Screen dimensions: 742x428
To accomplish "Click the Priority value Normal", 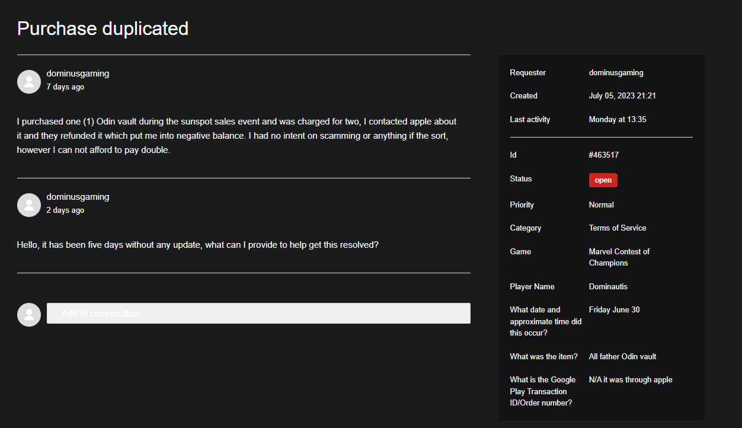I will pyautogui.click(x=601, y=205).
